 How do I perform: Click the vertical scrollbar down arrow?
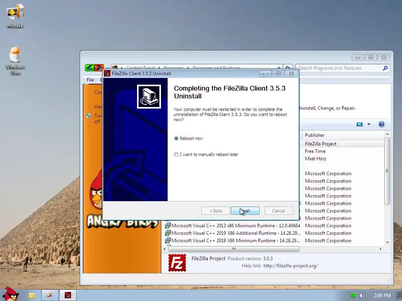tap(387, 242)
